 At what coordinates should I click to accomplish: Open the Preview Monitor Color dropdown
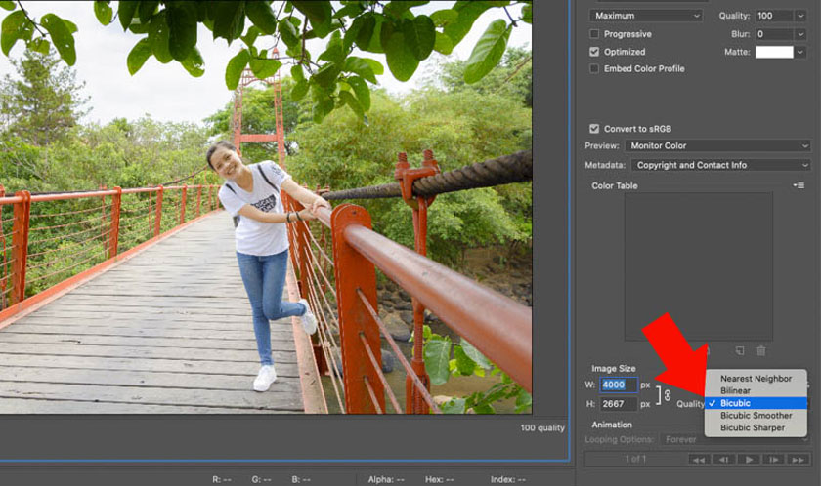(x=718, y=146)
